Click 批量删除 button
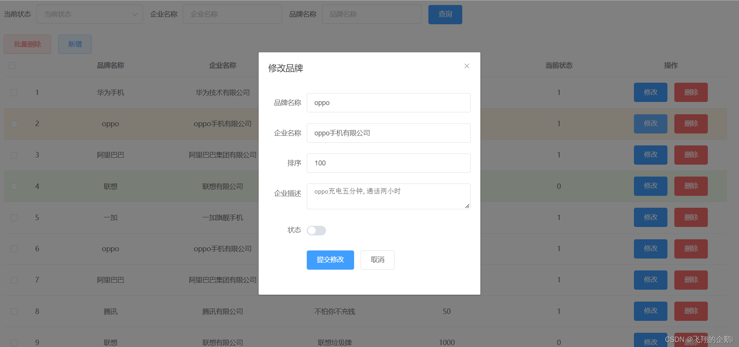Image resolution: width=739 pixels, height=347 pixels. [27, 44]
